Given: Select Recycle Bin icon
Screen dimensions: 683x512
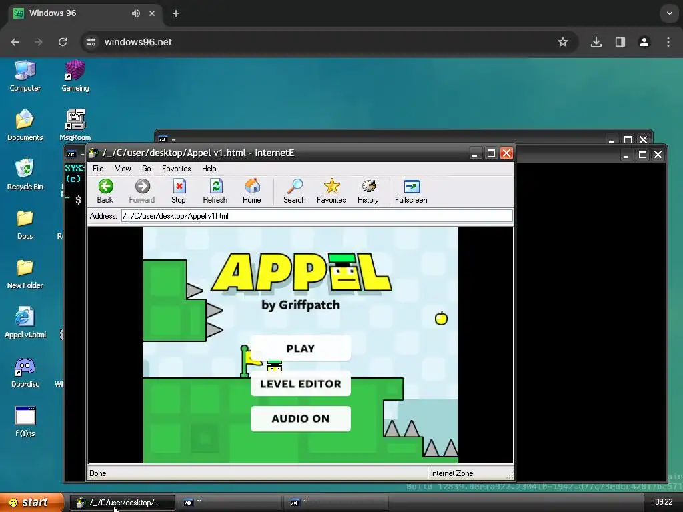Looking at the screenshot, I should coord(25,175).
